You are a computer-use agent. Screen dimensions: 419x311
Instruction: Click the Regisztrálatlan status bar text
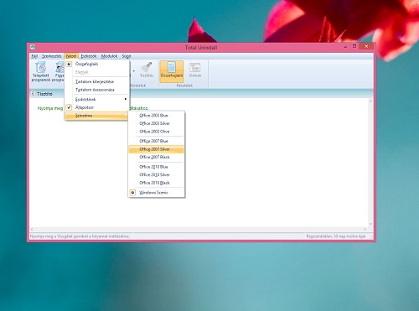coord(336,236)
